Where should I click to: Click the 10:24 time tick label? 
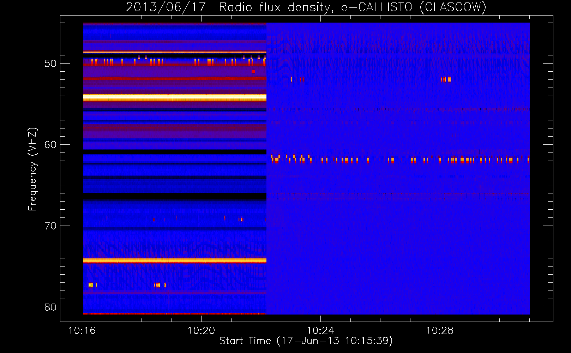click(x=320, y=331)
